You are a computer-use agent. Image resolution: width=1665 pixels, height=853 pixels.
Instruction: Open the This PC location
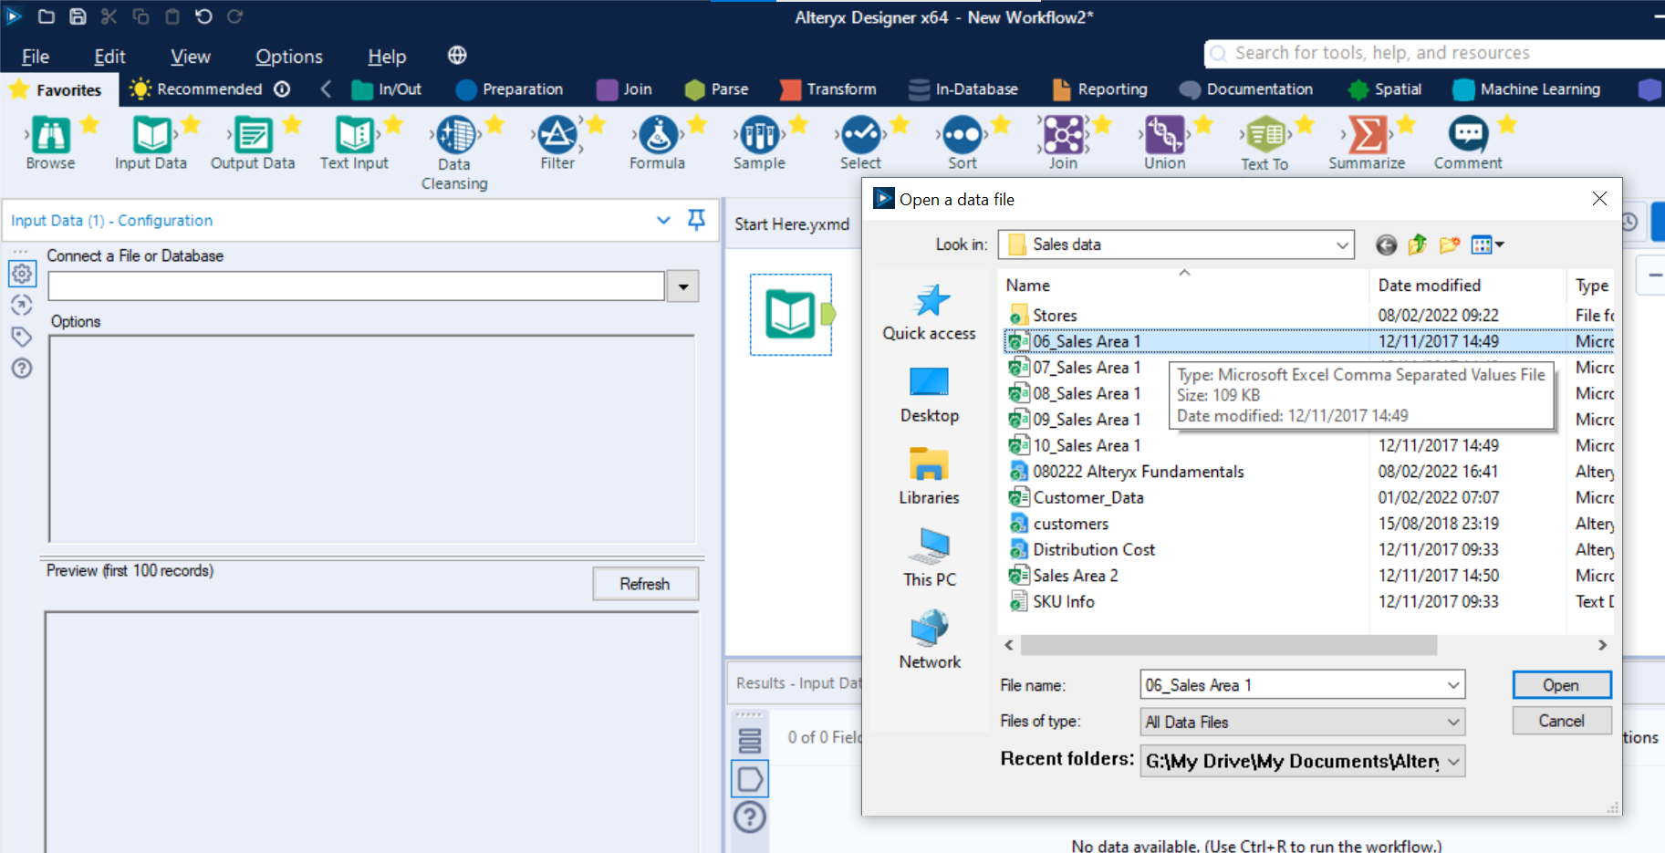pos(930,557)
